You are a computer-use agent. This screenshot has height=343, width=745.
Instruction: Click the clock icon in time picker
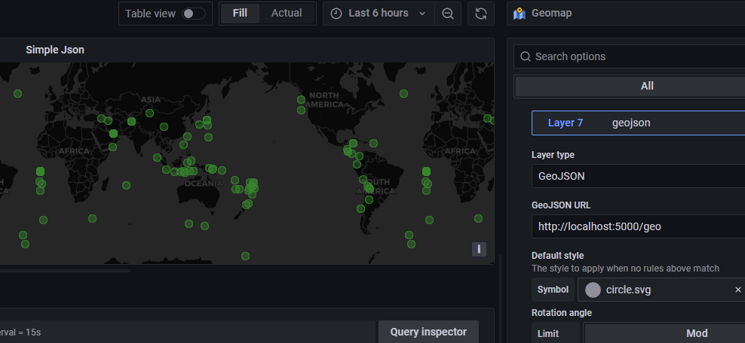point(336,14)
